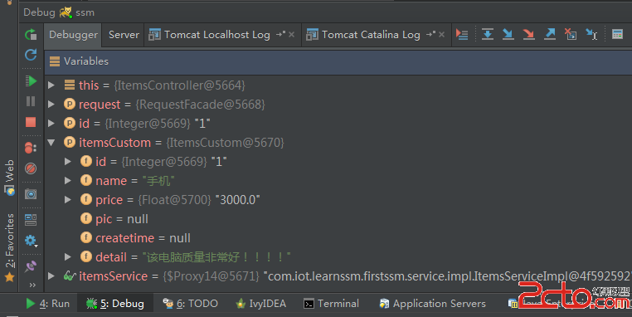Open Terminal tool window
Screen dimensions: 632x317
[331, 304]
